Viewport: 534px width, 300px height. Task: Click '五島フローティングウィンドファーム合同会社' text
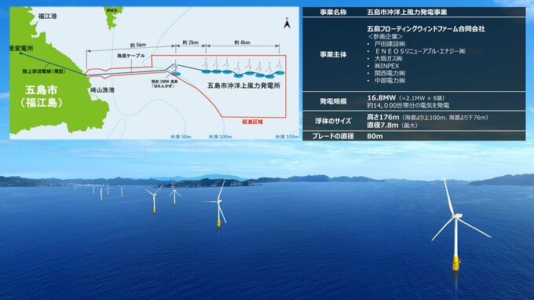pos(426,28)
